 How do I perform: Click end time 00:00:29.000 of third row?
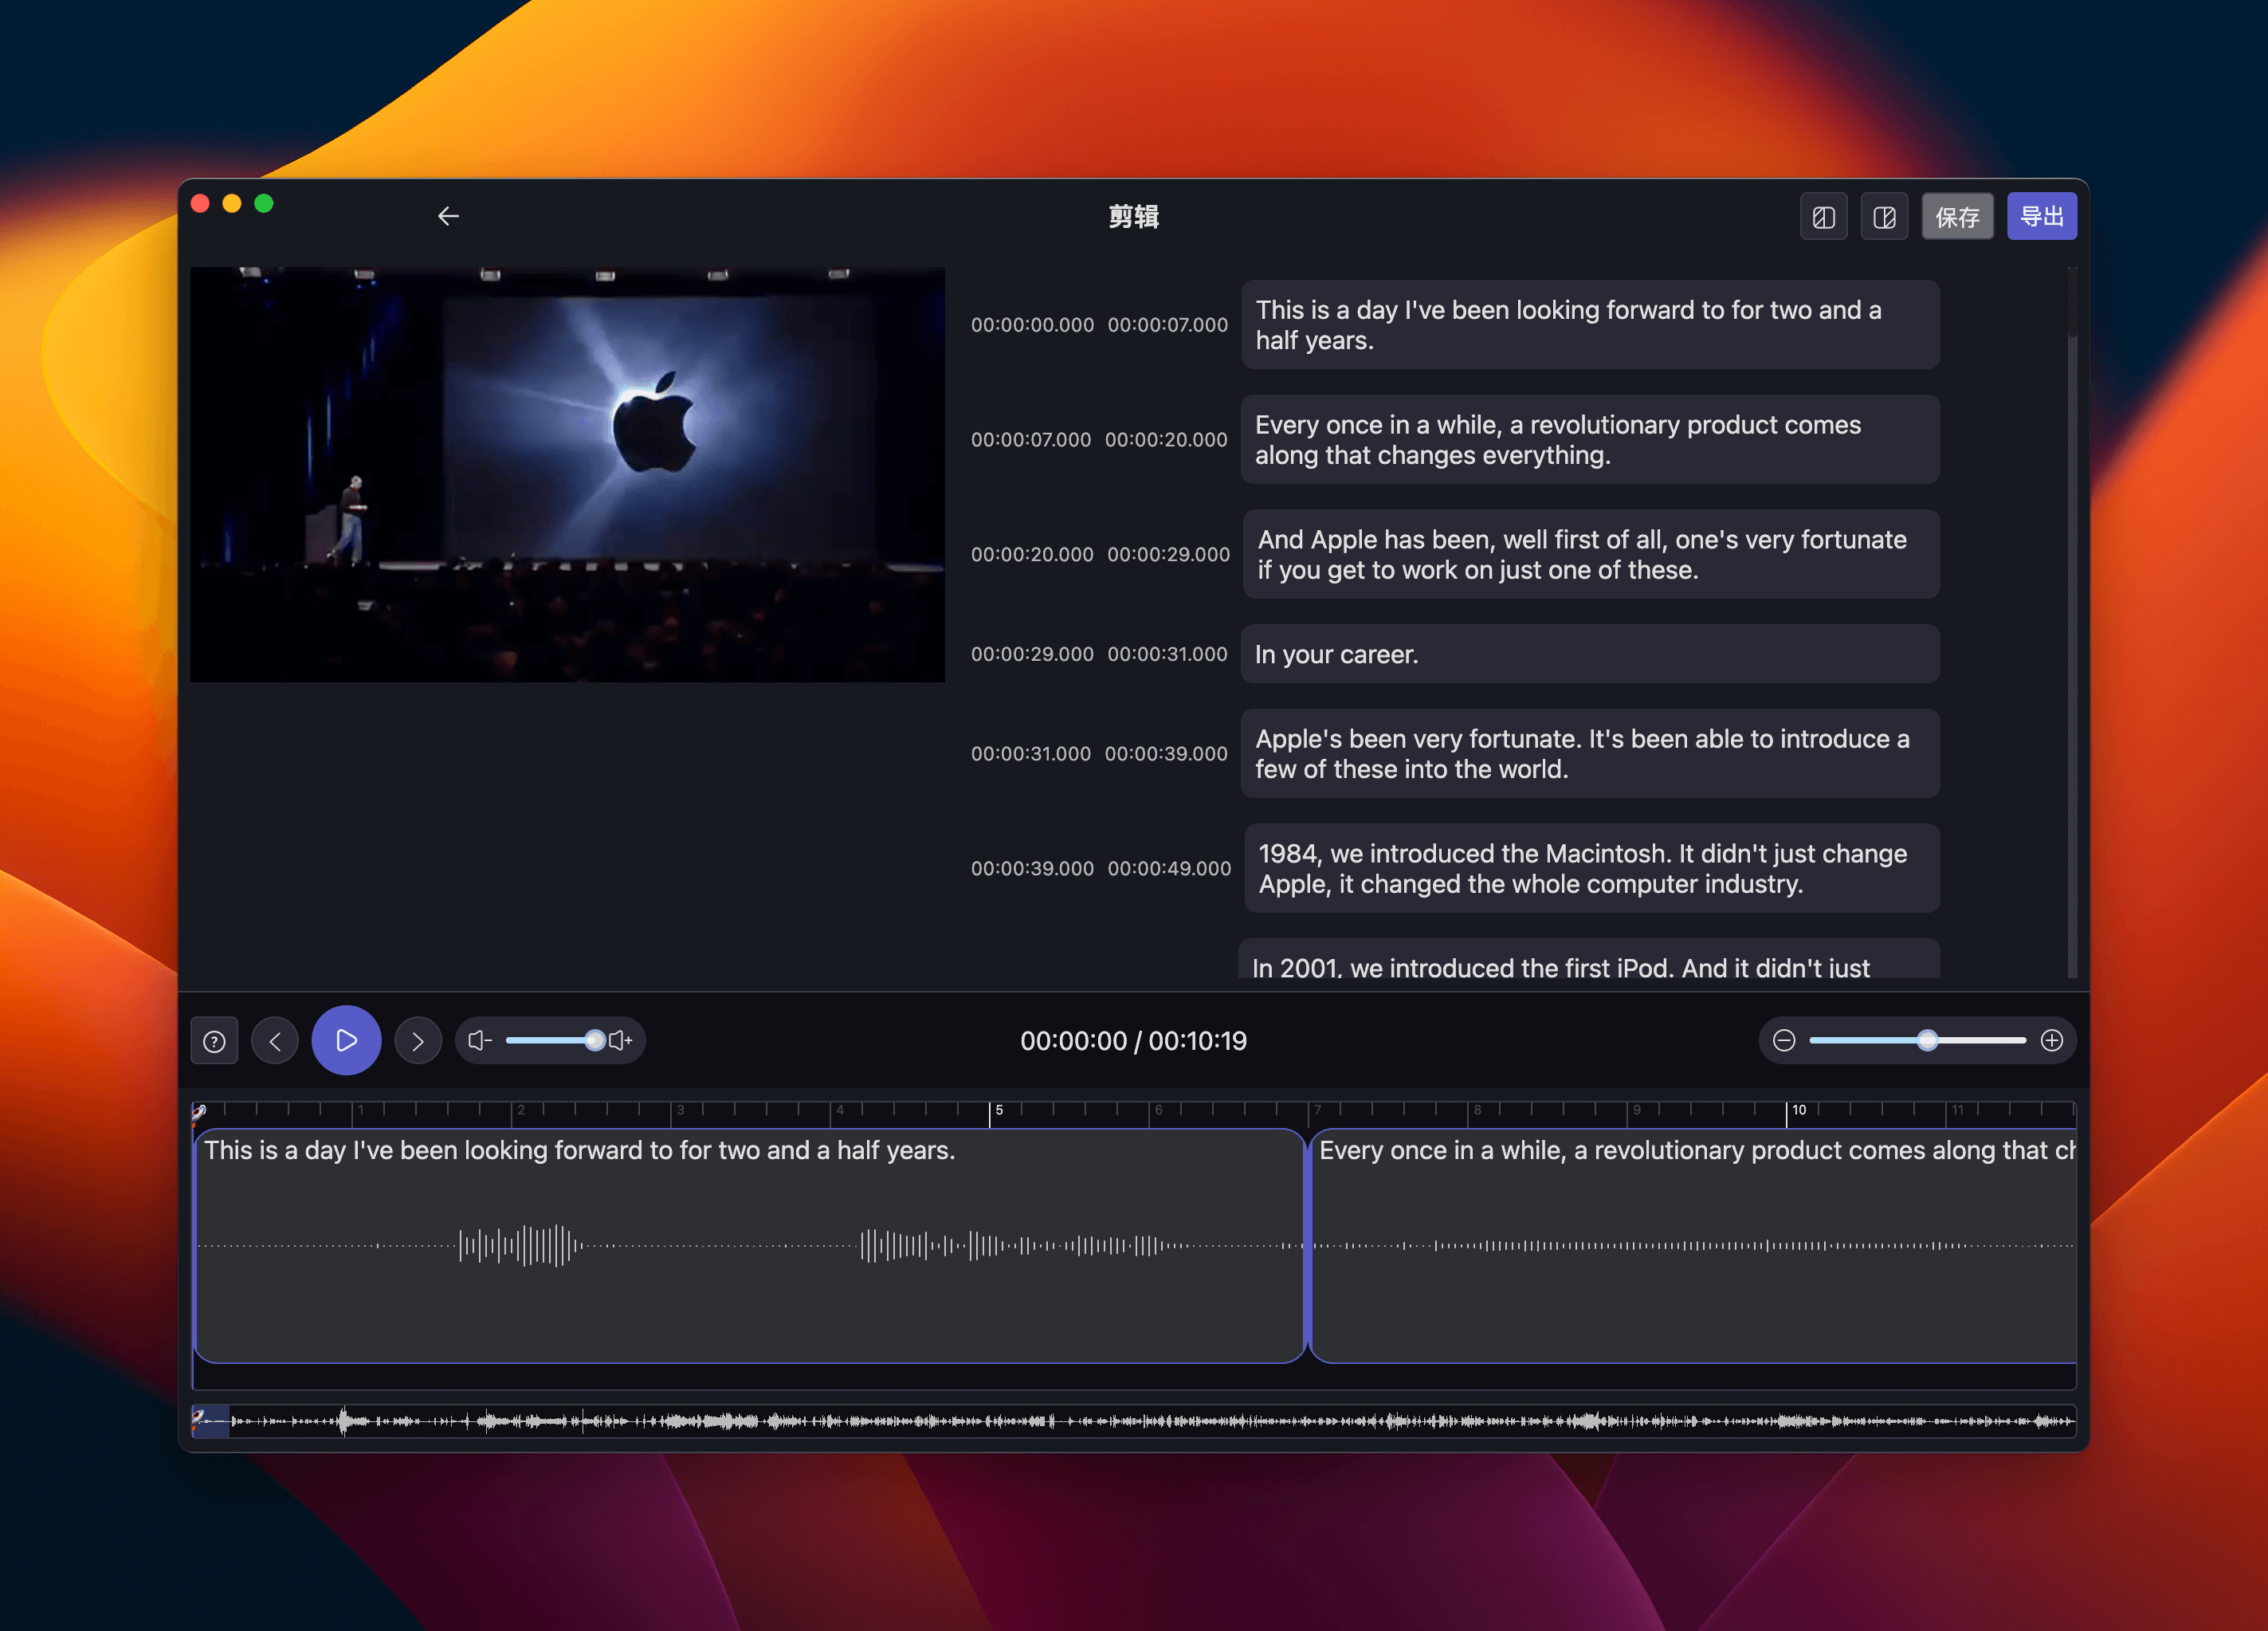coord(1168,556)
